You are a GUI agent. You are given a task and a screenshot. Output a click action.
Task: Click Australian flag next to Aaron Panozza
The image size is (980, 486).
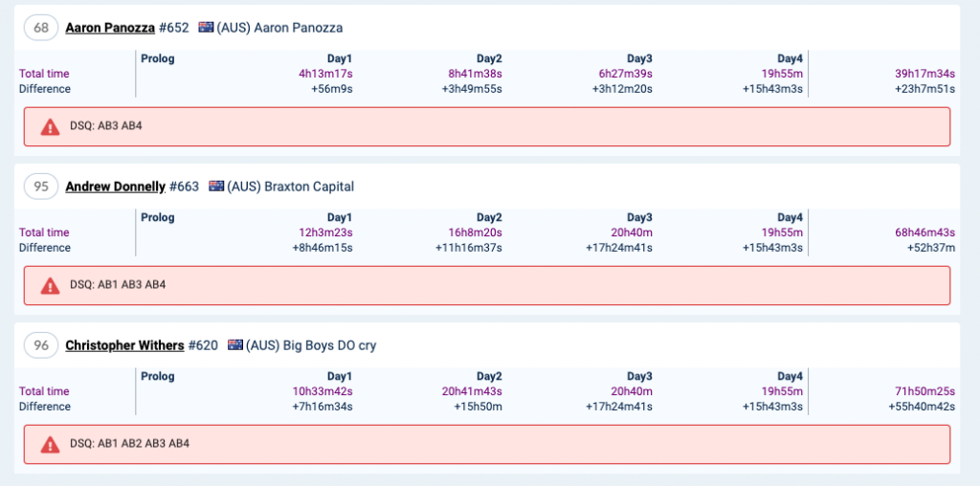pyautogui.click(x=206, y=28)
